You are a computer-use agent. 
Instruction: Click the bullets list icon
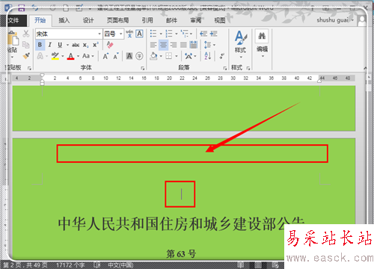[153, 34]
